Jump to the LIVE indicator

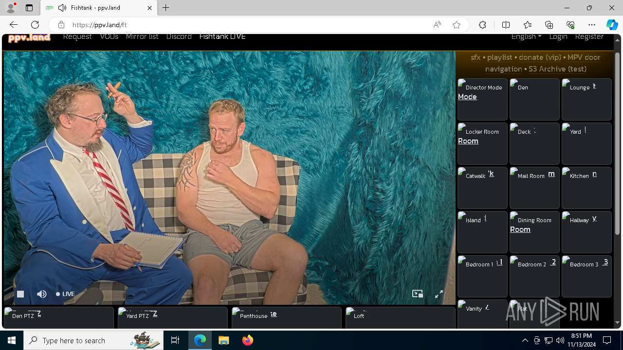[65, 294]
